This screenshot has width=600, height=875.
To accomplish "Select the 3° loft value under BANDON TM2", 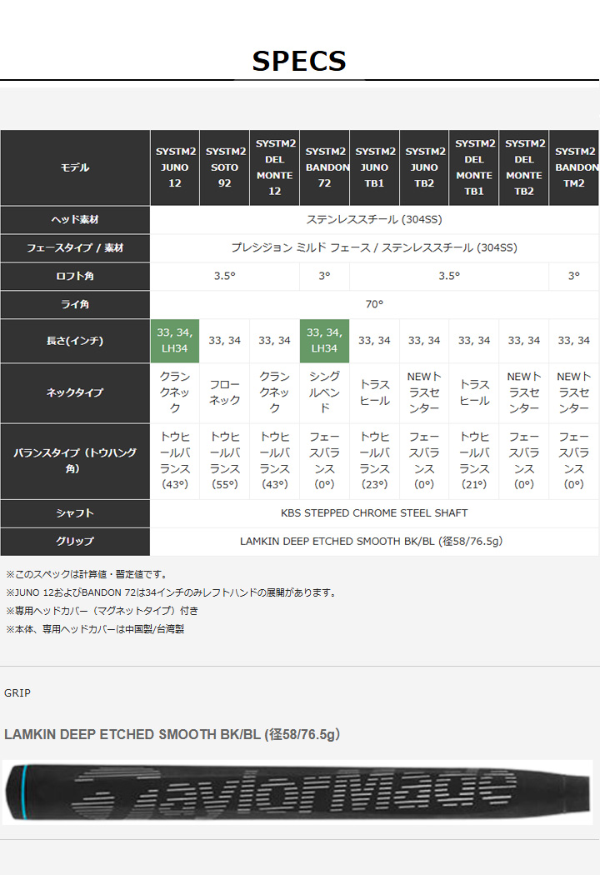I will [574, 276].
